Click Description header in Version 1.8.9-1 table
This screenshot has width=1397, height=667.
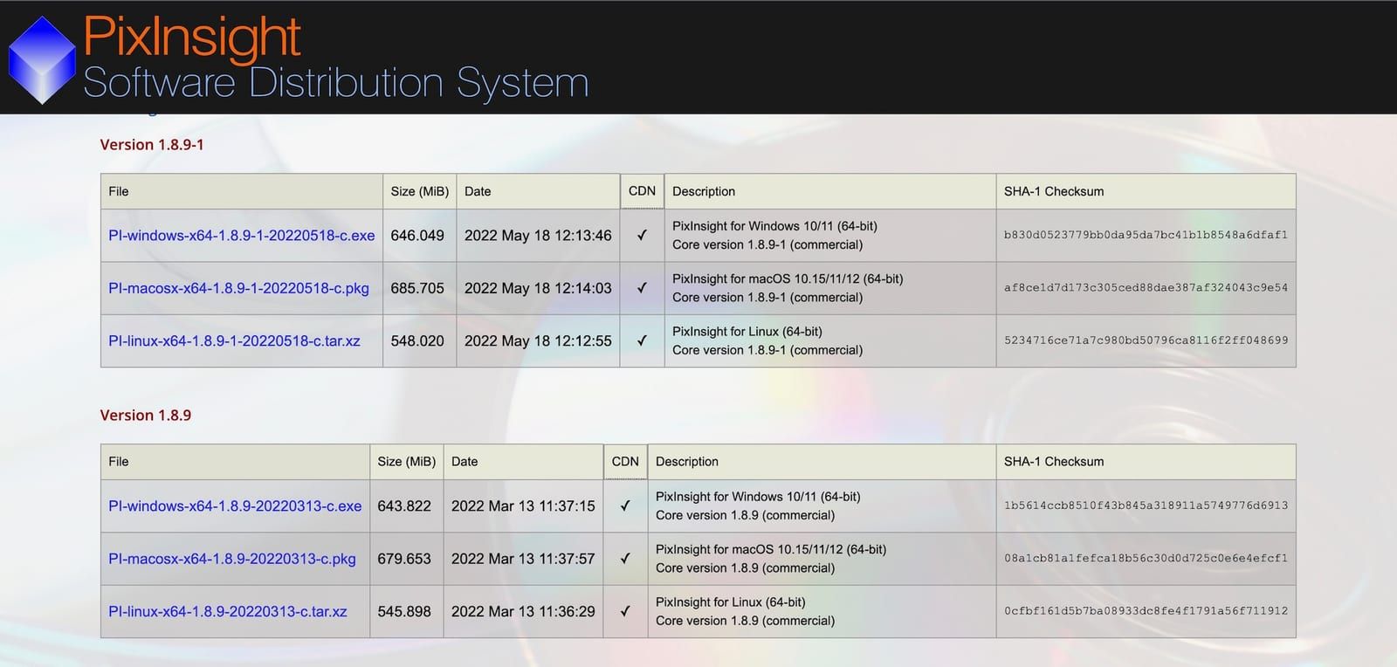[704, 191]
